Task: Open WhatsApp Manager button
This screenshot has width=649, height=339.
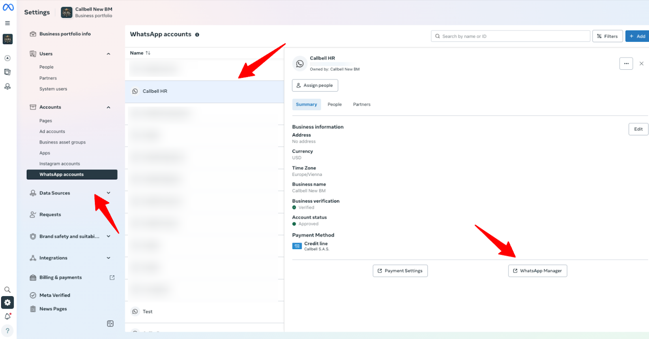Action: click(537, 271)
